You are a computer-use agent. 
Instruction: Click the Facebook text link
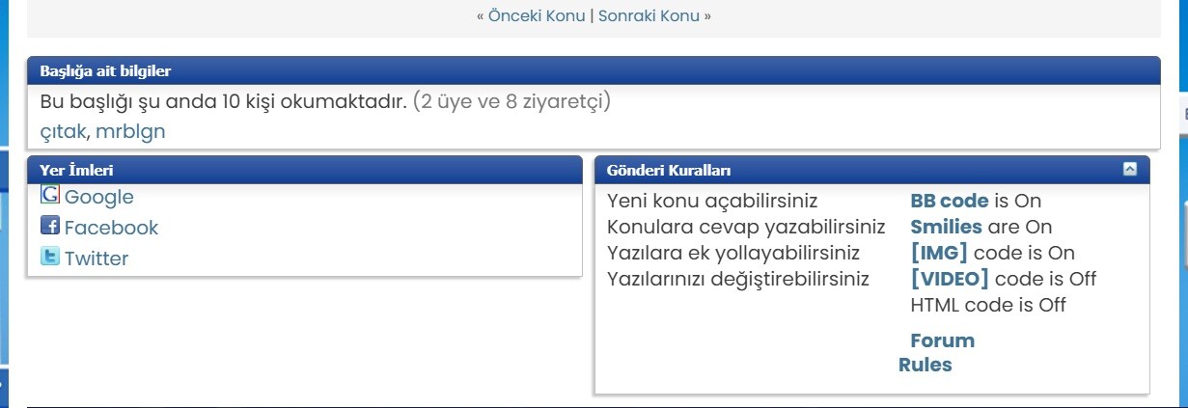(x=111, y=228)
